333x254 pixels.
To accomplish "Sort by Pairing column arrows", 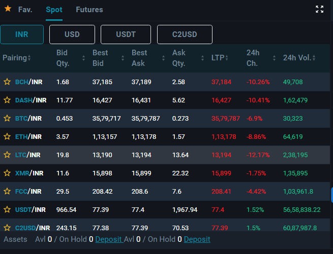I will click(29, 58).
